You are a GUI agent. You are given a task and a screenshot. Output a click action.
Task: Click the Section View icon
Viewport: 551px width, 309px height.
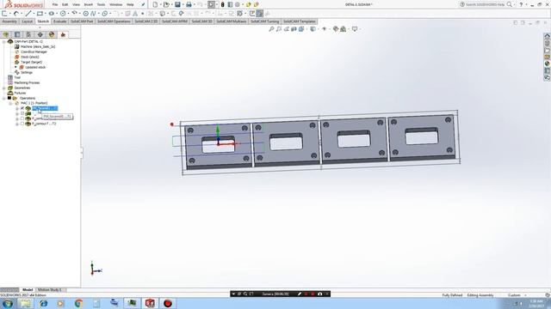pos(294,28)
